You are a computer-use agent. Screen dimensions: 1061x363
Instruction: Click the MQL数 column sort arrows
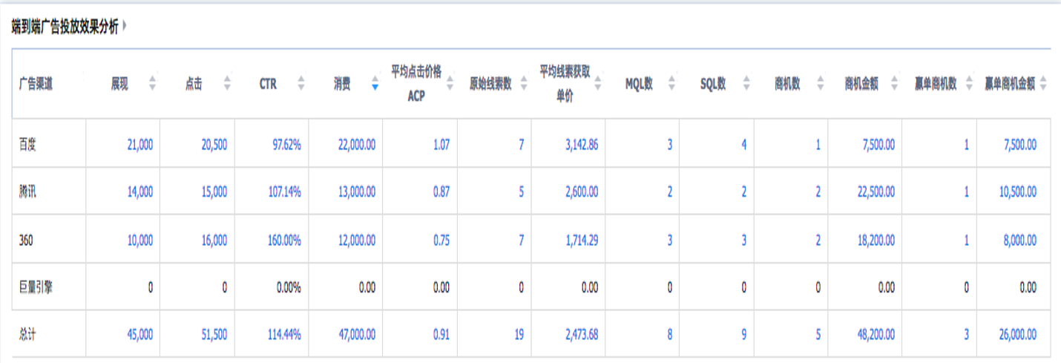pyautogui.click(x=672, y=84)
